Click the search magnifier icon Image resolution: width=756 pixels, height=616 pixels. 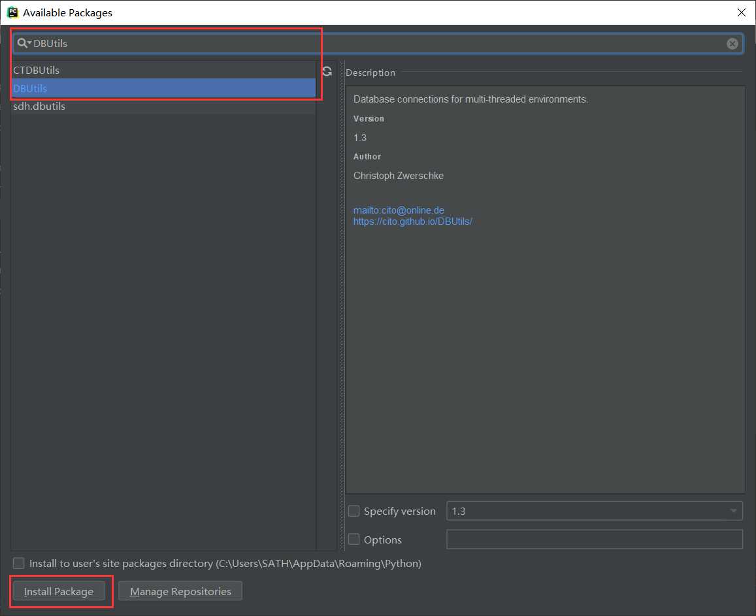pos(22,43)
